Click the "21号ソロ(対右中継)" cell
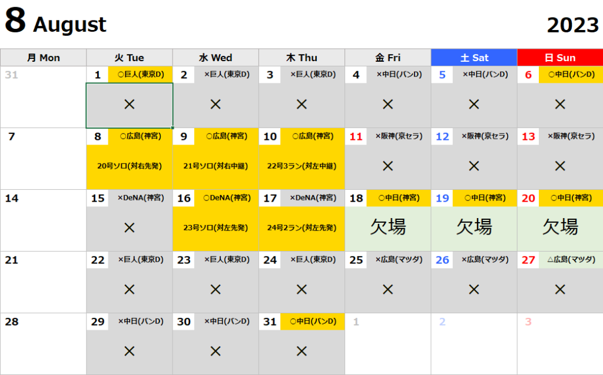Screen dimensions: 603x375 pos(216,166)
